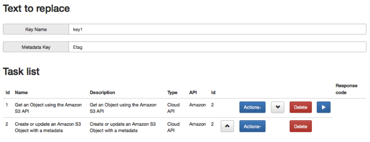Run the Get an Object task with play button
Image resolution: width=370 pixels, height=142 pixels.
tap(323, 107)
